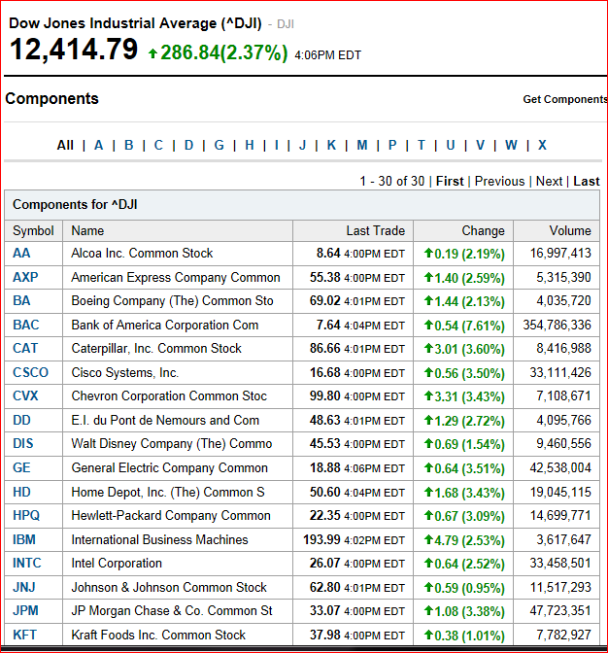
Task: Filter components by letter I
Action: click(277, 145)
